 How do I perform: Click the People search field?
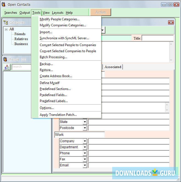tap(22, 67)
